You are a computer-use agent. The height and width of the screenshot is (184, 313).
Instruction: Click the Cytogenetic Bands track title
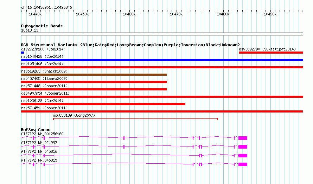point(42,26)
